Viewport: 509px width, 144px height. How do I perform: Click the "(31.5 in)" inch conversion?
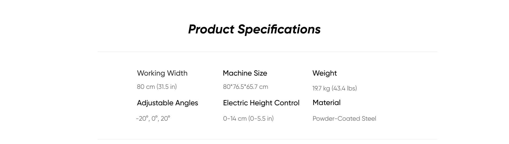click(167, 87)
